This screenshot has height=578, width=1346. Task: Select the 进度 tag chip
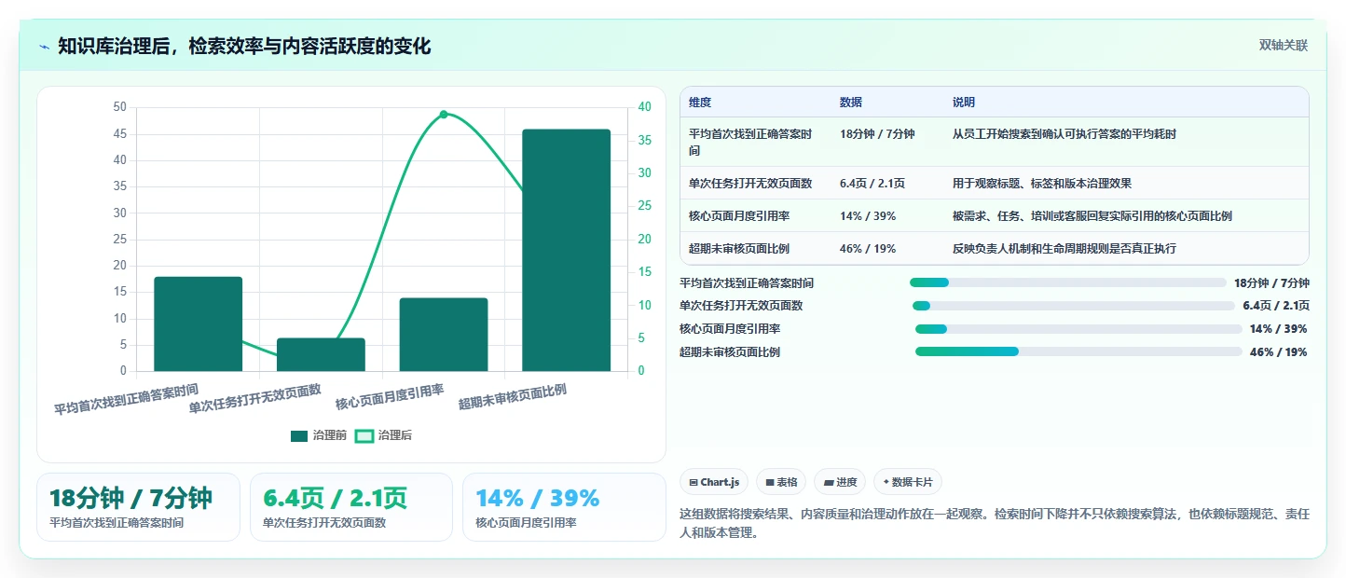840,482
